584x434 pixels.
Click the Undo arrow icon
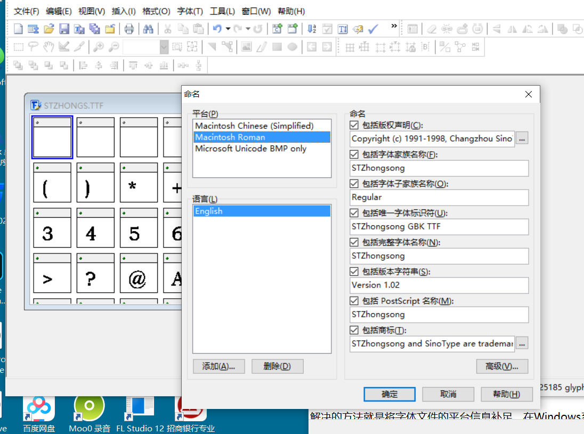[x=217, y=29]
